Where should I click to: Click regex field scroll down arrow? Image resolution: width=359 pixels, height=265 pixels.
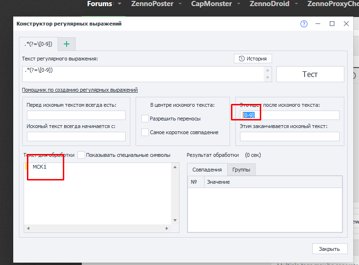pyautogui.click(x=268, y=78)
